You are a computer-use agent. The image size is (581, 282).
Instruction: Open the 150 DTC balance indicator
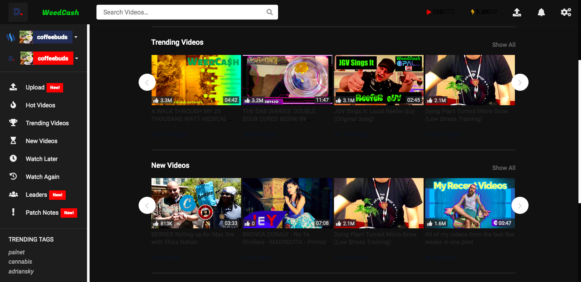tap(441, 12)
